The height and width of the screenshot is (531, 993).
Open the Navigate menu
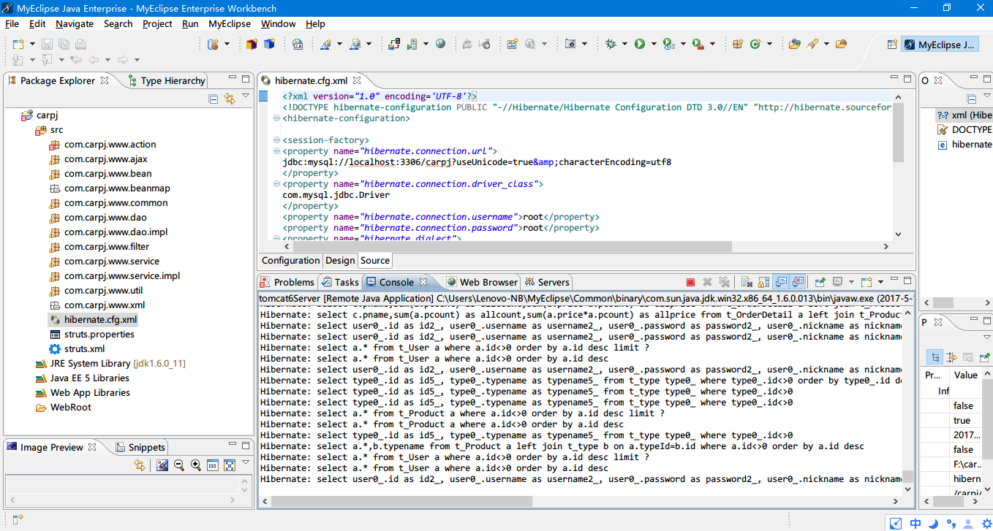click(x=75, y=23)
